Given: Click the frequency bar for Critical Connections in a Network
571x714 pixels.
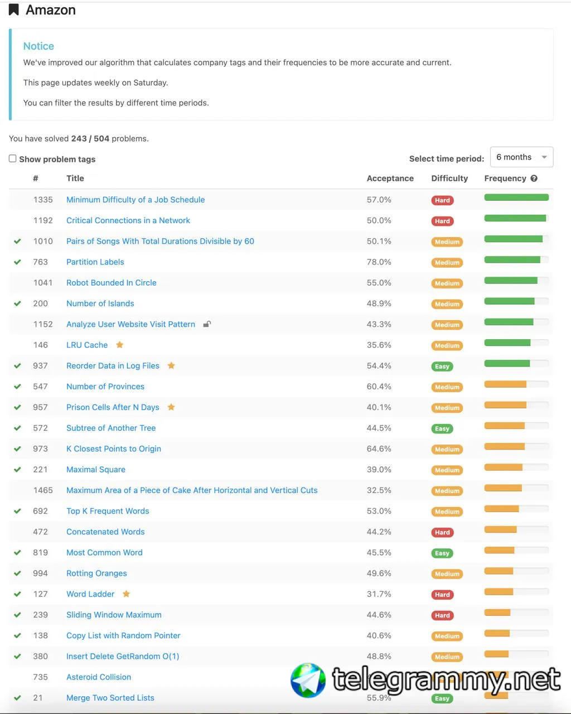Looking at the screenshot, I should pyautogui.click(x=516, y=218).
